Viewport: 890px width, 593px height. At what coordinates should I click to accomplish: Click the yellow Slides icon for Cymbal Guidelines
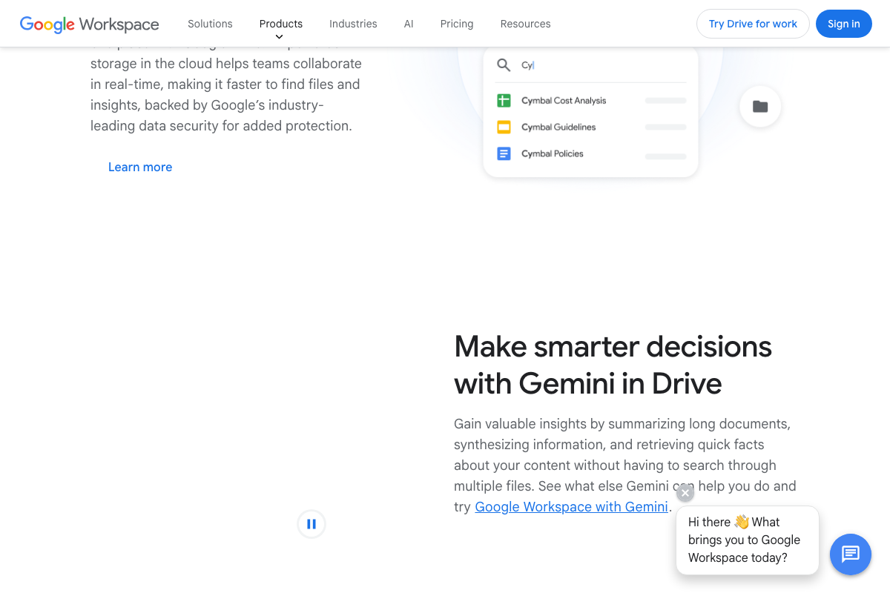[x=504, y=127]
